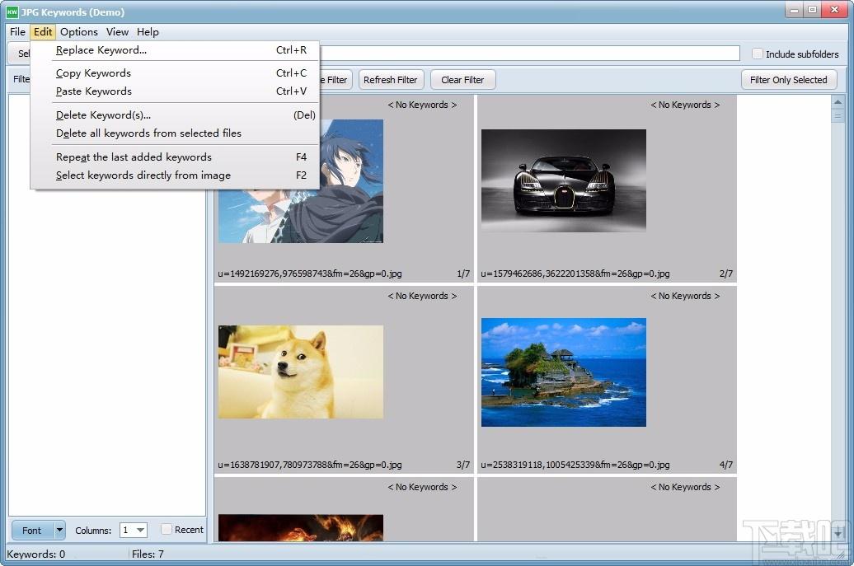Select the anime character thumbnail 1/7
854x566 pixels.
(301, 181)
